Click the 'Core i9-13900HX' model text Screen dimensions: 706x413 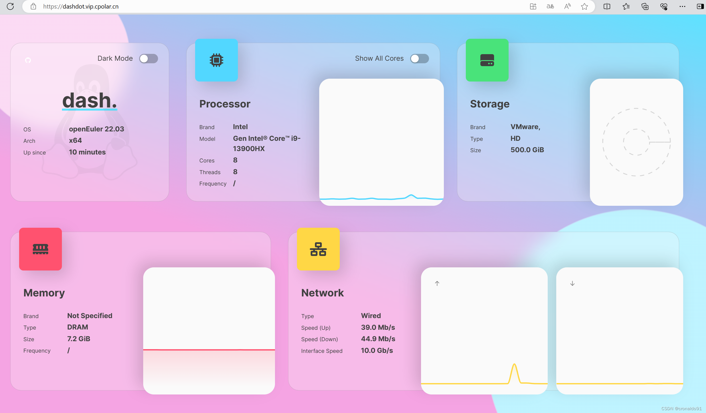click(267, 143)
